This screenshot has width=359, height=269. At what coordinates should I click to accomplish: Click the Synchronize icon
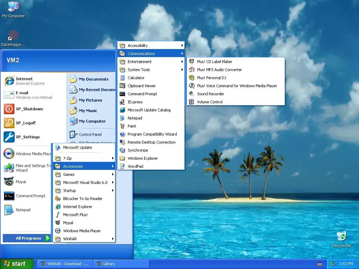click(x=122, y=150)
